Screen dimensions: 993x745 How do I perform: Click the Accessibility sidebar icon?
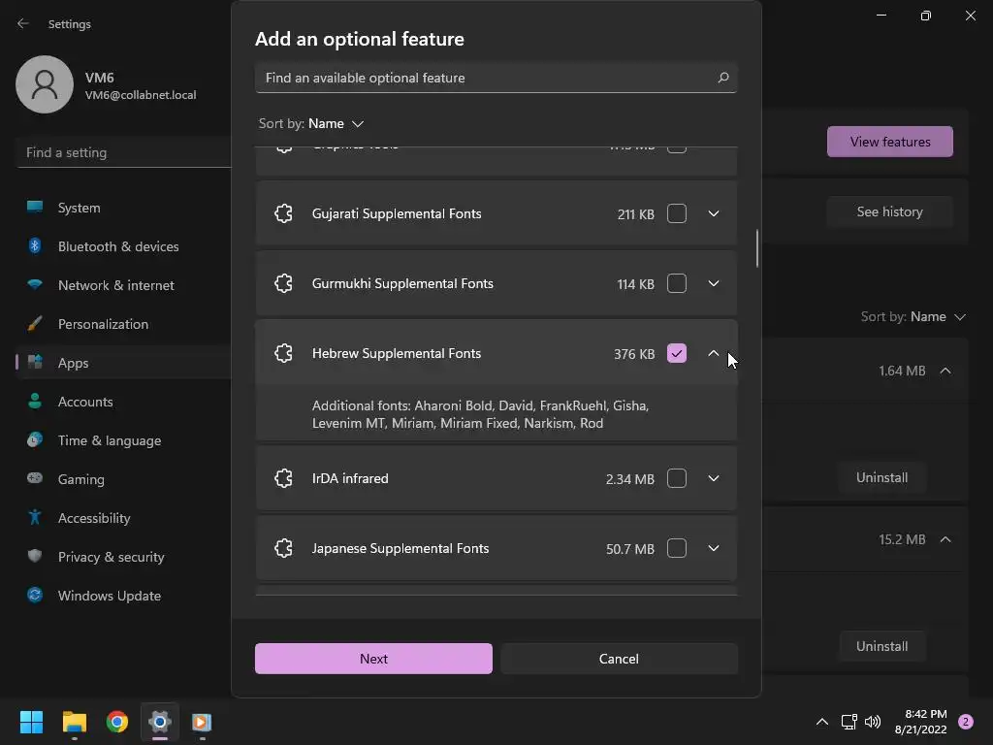35,518
